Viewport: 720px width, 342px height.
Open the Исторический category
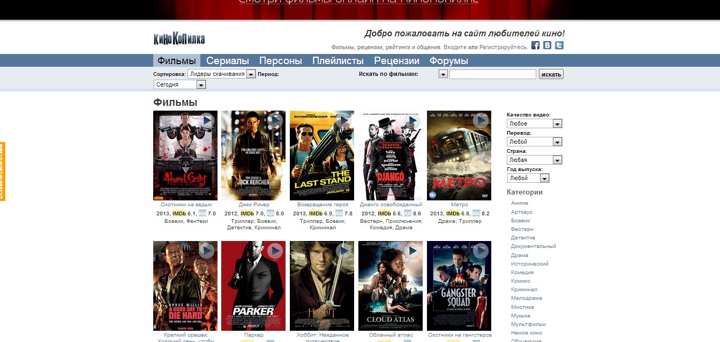click(x=530, y=264)
